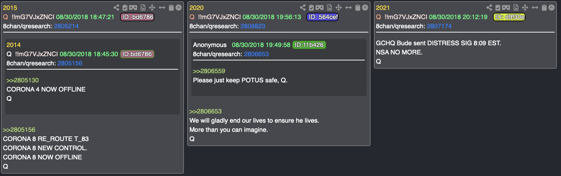Screen dimensions: 561x176
Task: Collapse post 2015 with the circled caret
Action: click(179, 7)
